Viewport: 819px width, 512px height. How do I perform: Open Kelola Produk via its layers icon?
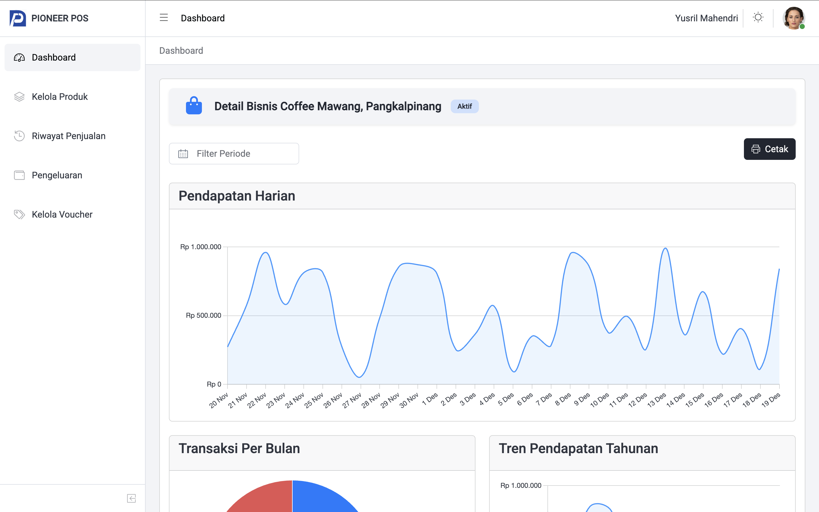pyautogui.click(x=19, y=96)
